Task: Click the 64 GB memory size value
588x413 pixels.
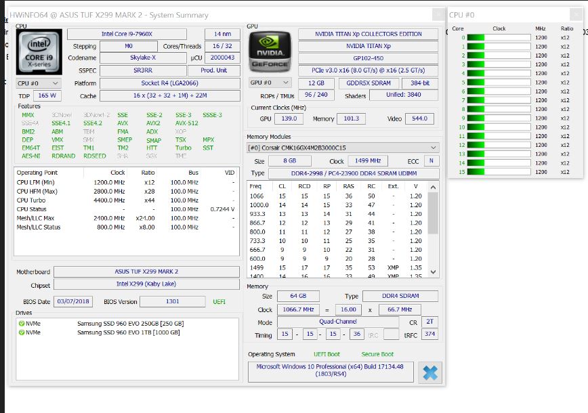Action: [298, 296]
